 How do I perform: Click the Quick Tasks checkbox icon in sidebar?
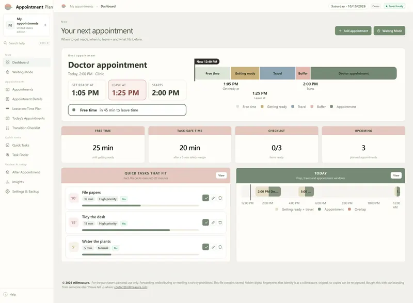click(7, 146)
